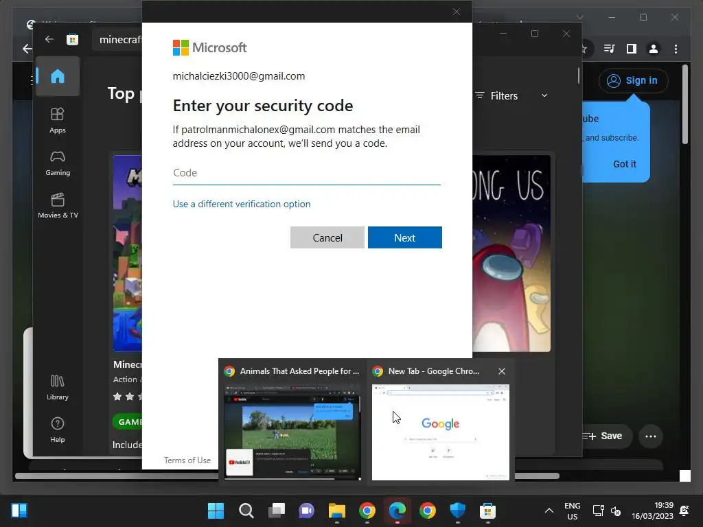
Task: Open Microsoft Edge from taskbar
Action: 397,511
